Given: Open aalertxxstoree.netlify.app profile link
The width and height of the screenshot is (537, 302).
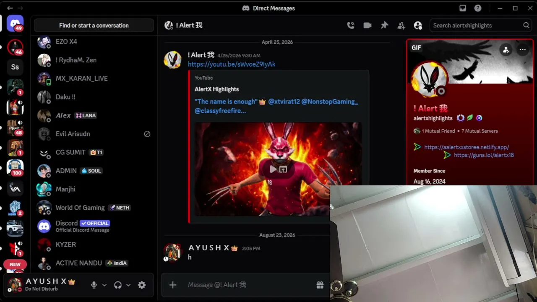Looking at the screenshot, I should [467, 147].
